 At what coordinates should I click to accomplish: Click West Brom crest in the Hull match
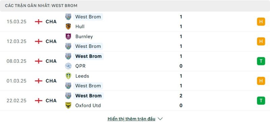pos(69,17)
